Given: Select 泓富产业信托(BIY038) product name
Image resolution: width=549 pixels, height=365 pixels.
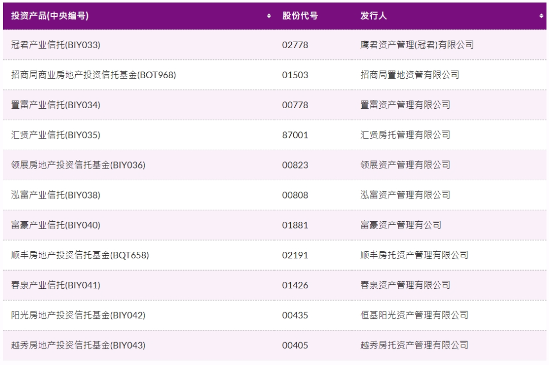Looking at the screenshot, I should tap(56, 195).
